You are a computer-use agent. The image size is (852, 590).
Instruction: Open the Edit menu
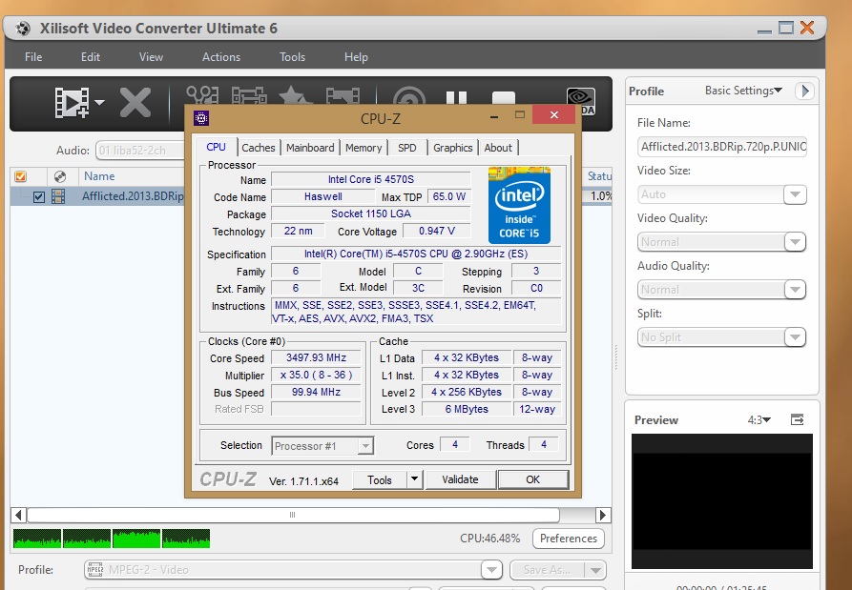click(x=91, y=57)
